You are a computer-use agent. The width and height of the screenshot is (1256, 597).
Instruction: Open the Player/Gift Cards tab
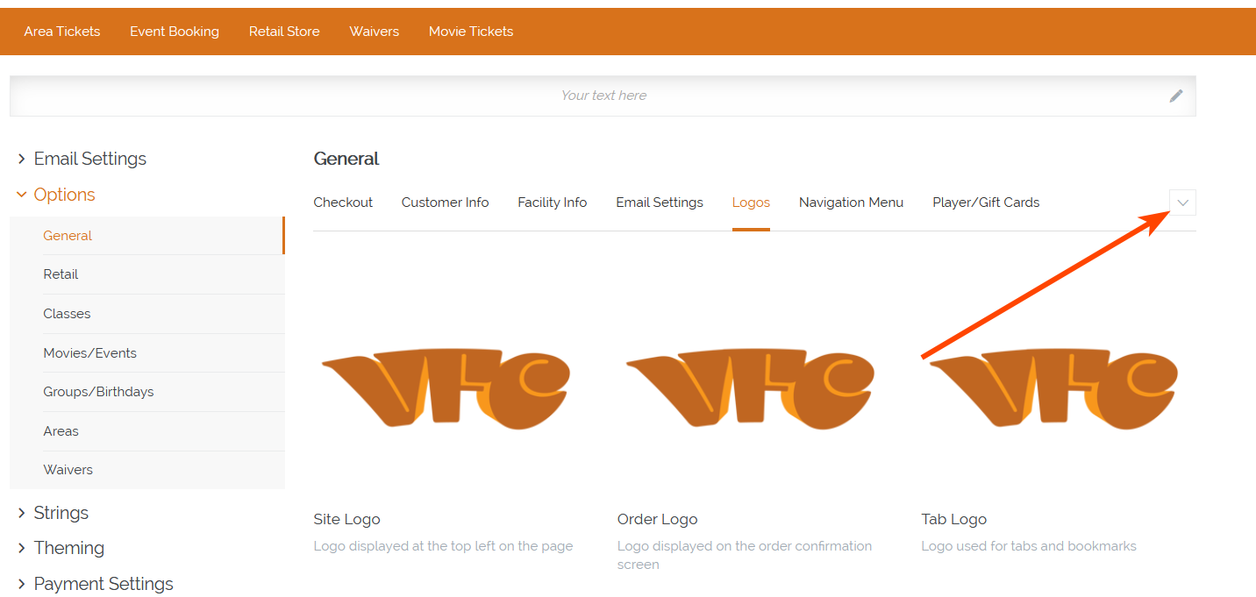point(986,203)
